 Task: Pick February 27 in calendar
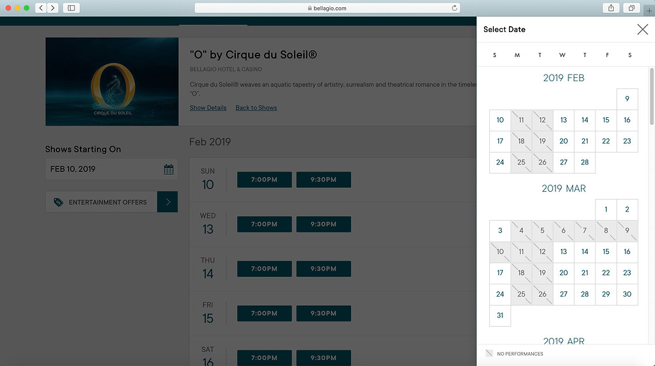tap(563, 162)
